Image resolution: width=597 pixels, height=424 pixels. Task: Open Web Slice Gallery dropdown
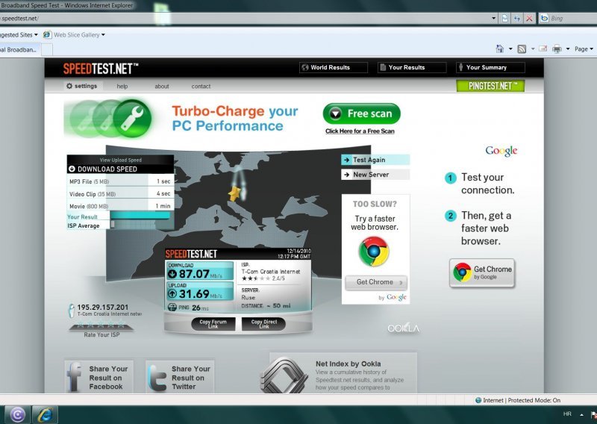pyautogui.click(x=74, y=34)
